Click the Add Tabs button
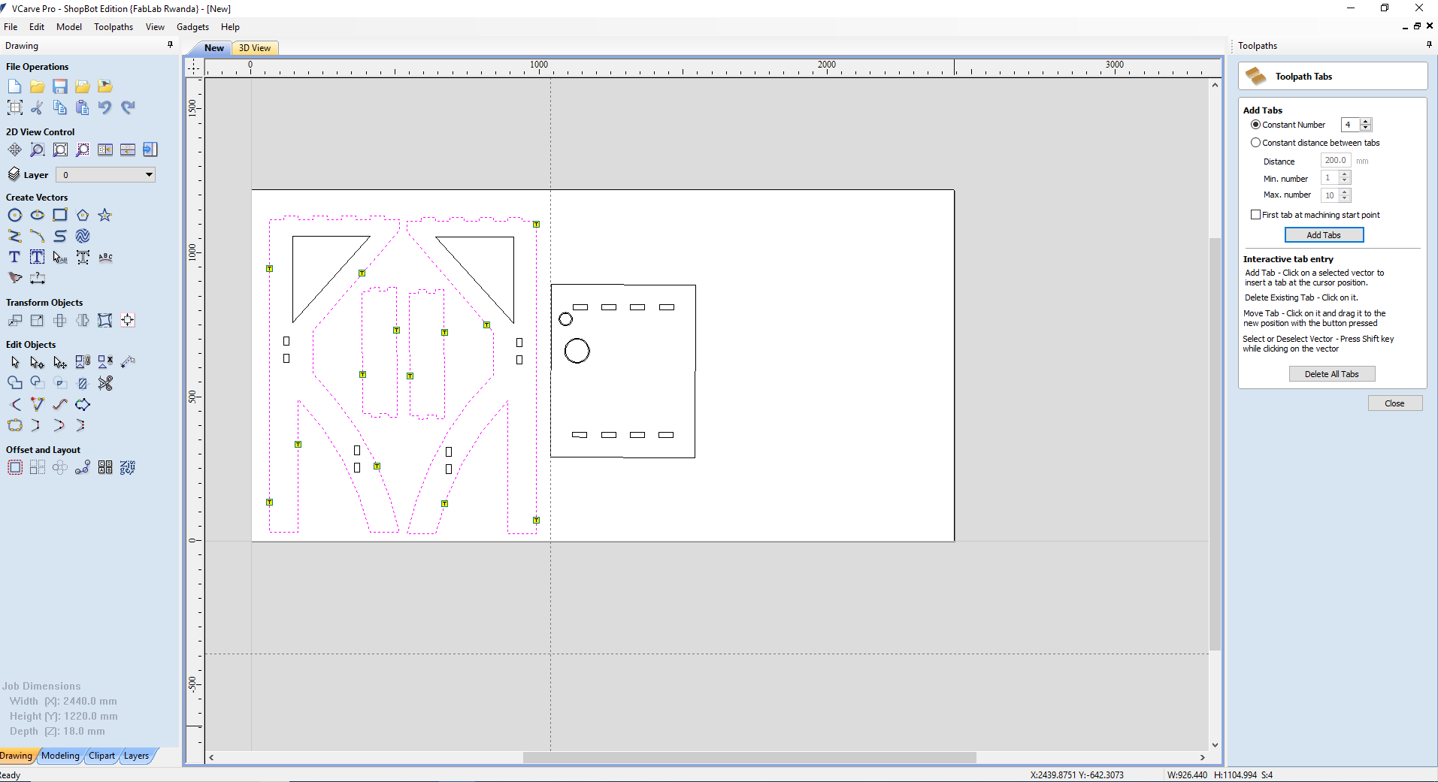This screenshot has width=1438, height=782. (1324, 235)
